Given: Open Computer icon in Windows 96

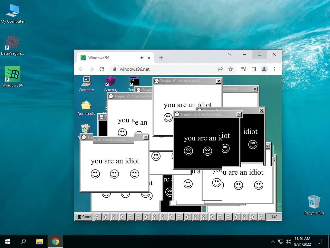Looking at the screenshot, I should coord(86,84).
